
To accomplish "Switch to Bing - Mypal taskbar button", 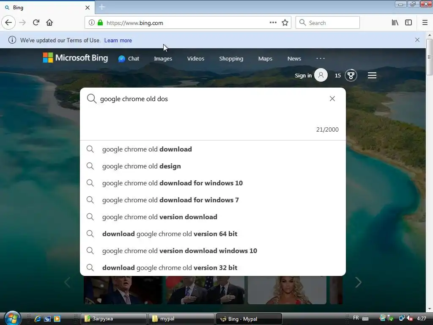I will [x=249, y=319].
